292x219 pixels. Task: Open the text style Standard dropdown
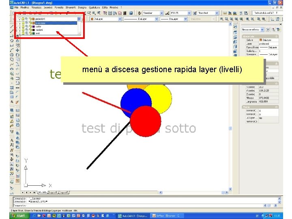pos(162,13)
